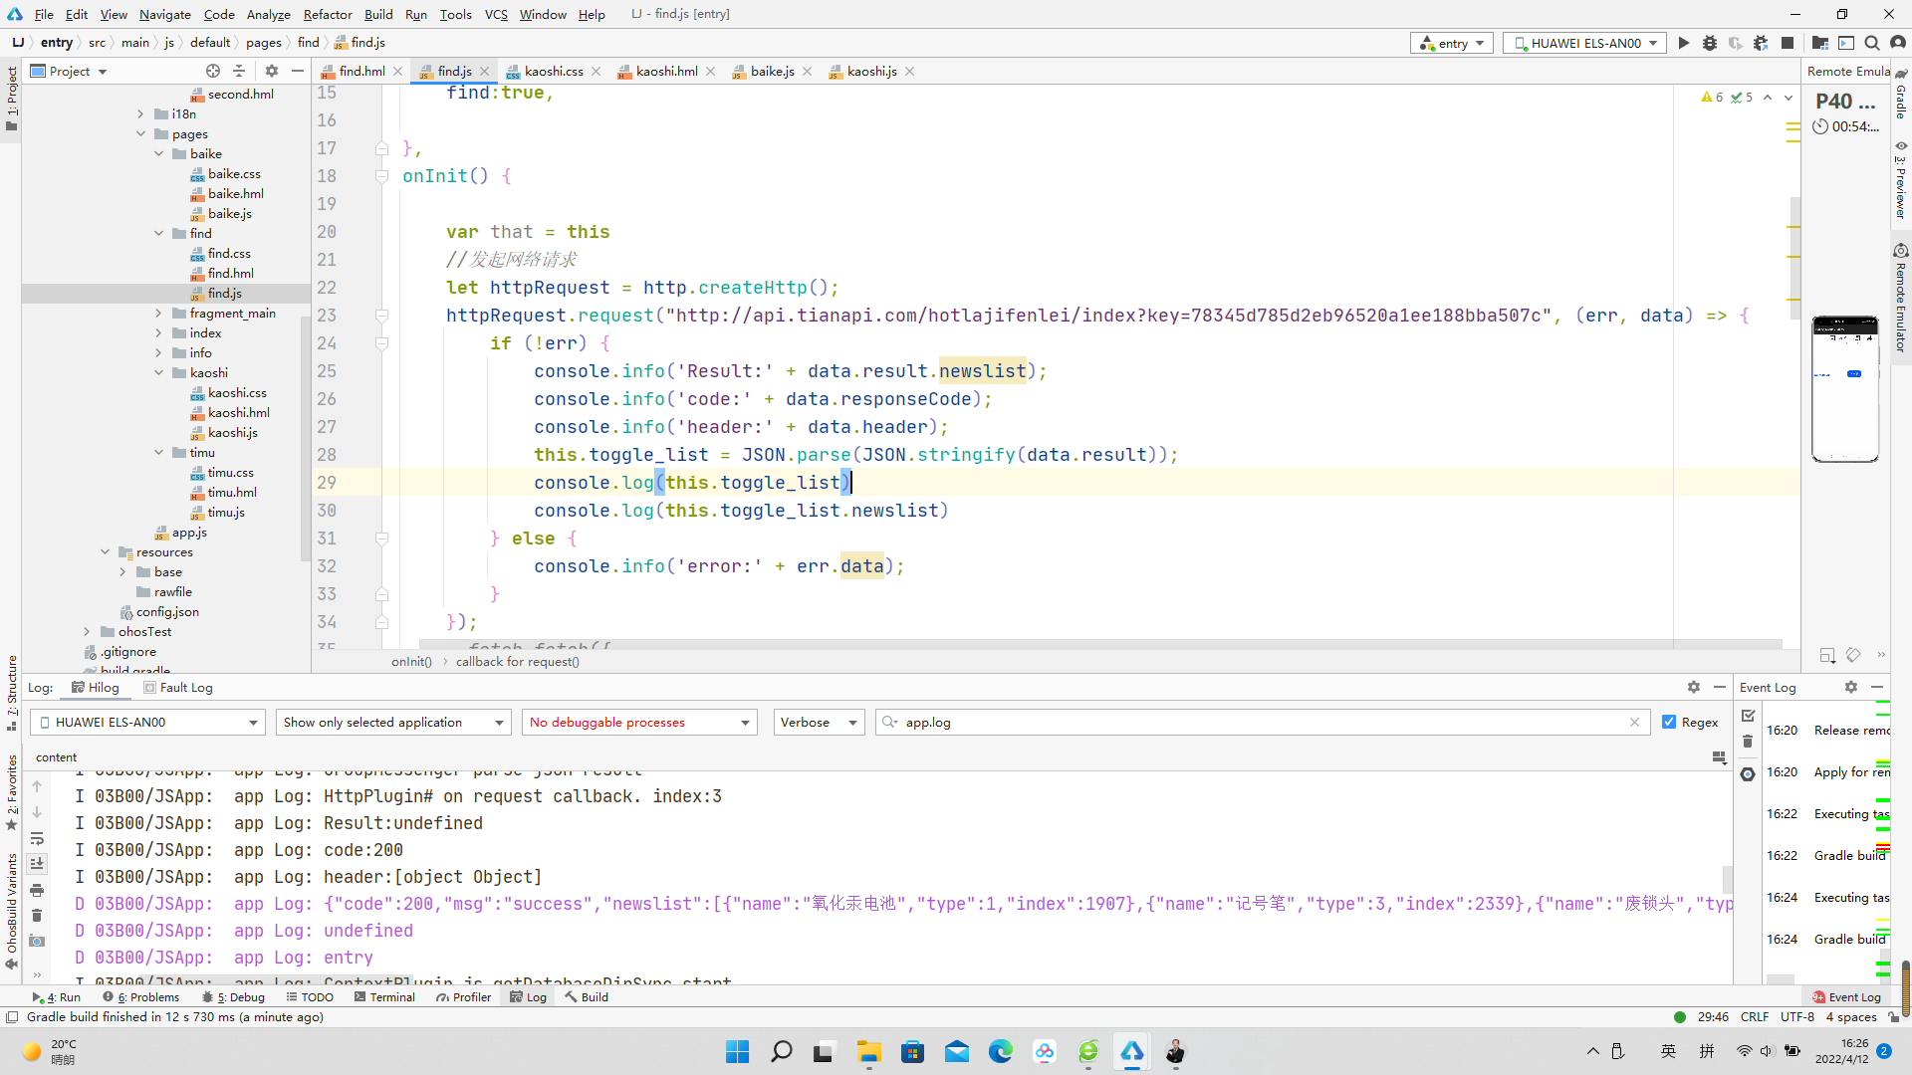Open the Mail app in taskbar

(956, 1051)
